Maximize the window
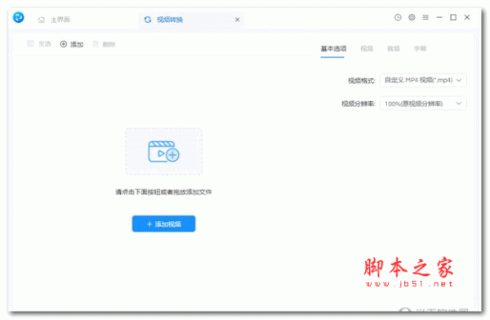This screenshot has height=320, width=490. click(453, 17)
